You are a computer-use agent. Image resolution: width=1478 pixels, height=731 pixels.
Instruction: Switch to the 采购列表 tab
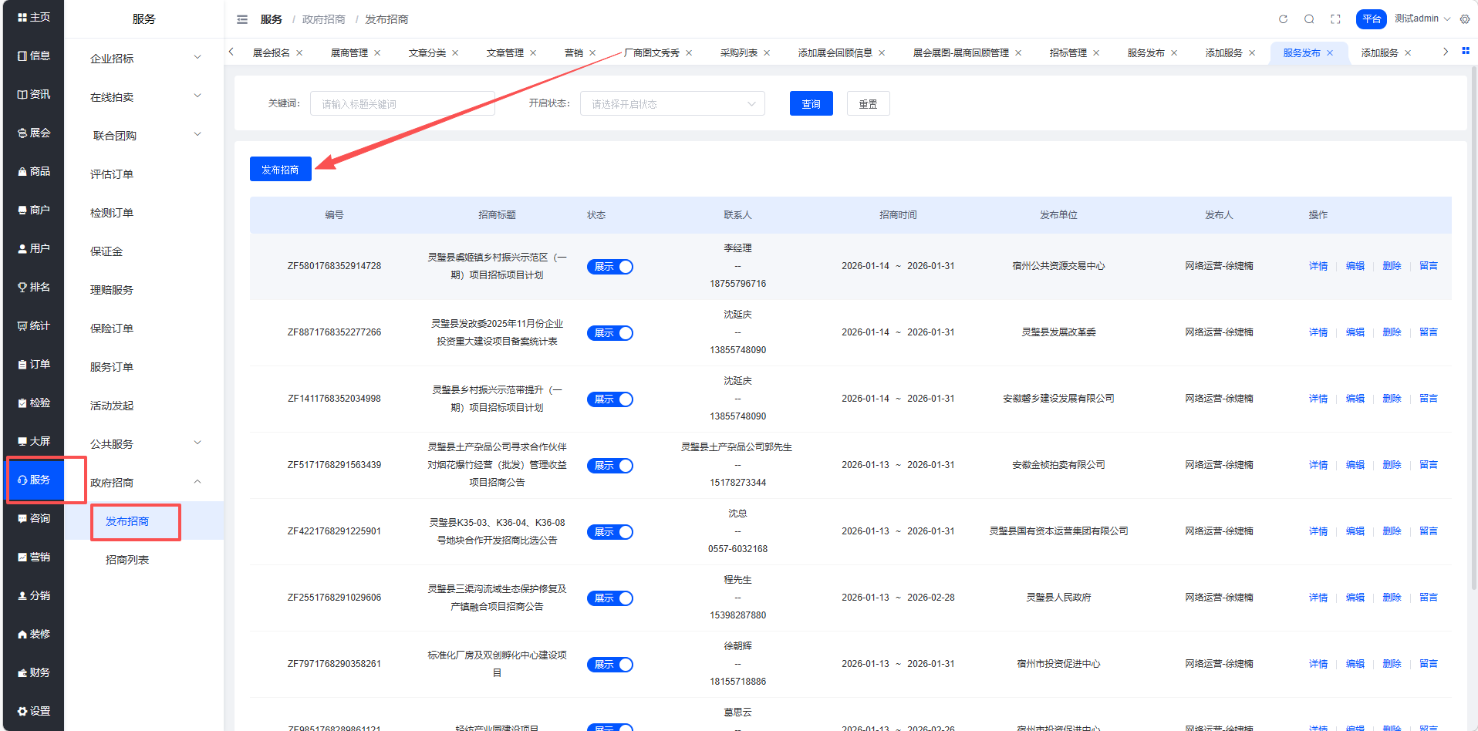point(738,53)
